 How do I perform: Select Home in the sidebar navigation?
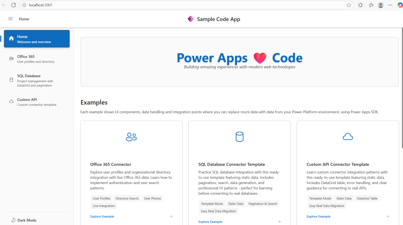[37, 39]
